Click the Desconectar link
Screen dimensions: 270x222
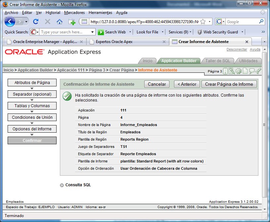[237, 49]
